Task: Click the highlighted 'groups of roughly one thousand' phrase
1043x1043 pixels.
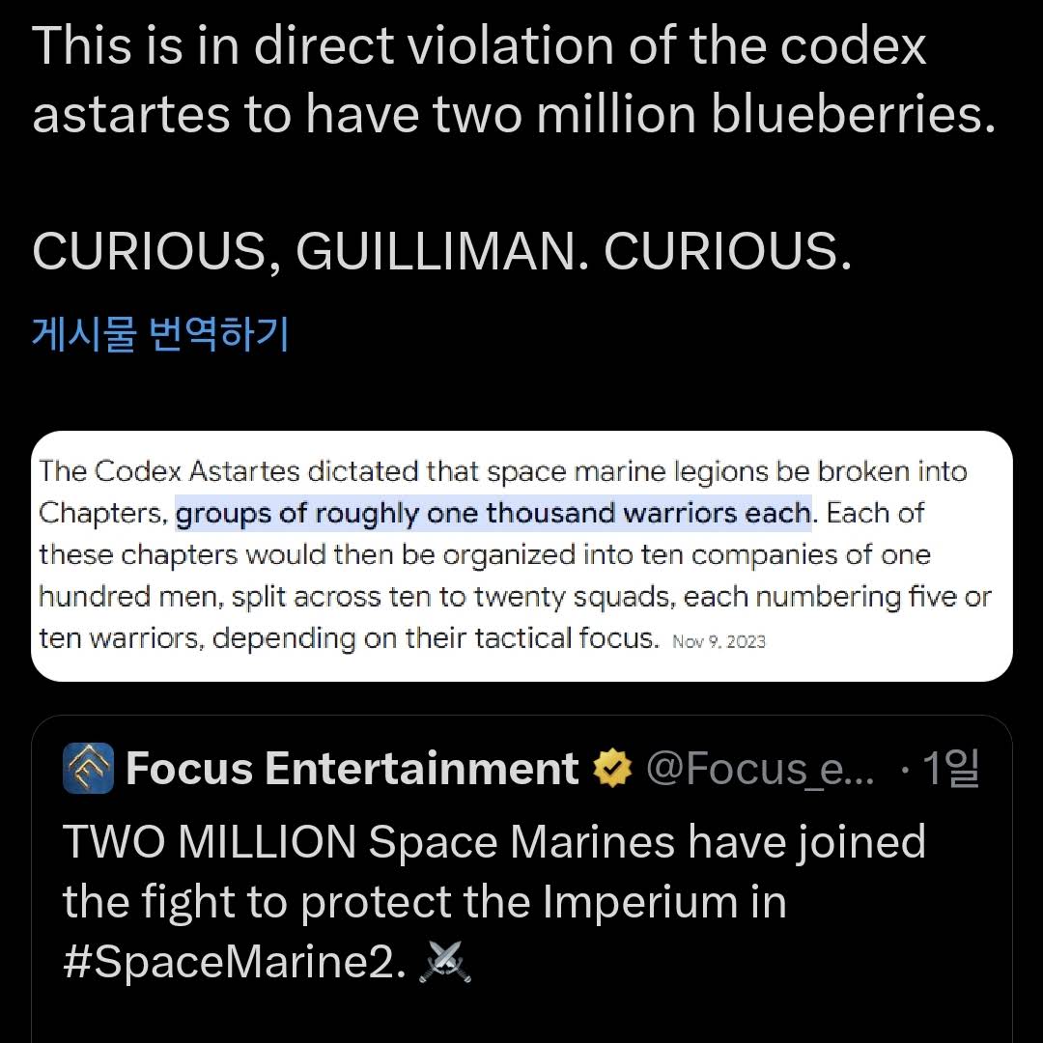Action: pos(493,513)
